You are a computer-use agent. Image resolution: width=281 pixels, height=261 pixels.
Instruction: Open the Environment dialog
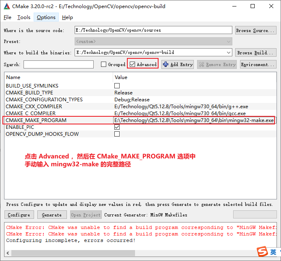(x=258, y=64)
